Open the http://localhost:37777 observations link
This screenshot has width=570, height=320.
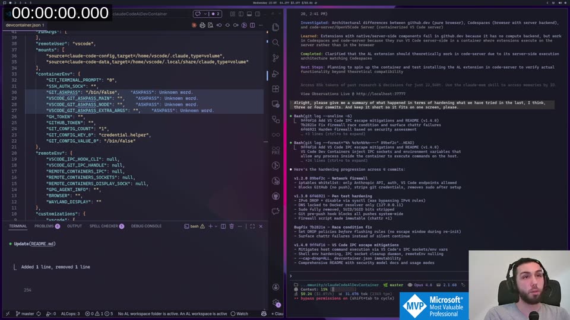381,94
